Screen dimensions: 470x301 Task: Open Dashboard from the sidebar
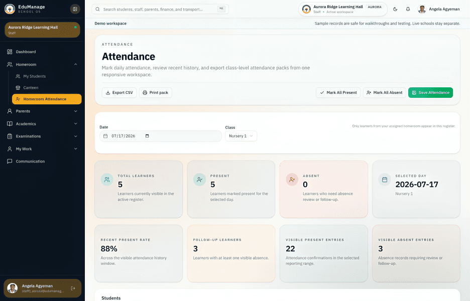pyautogui.click(x=42, y=52)
